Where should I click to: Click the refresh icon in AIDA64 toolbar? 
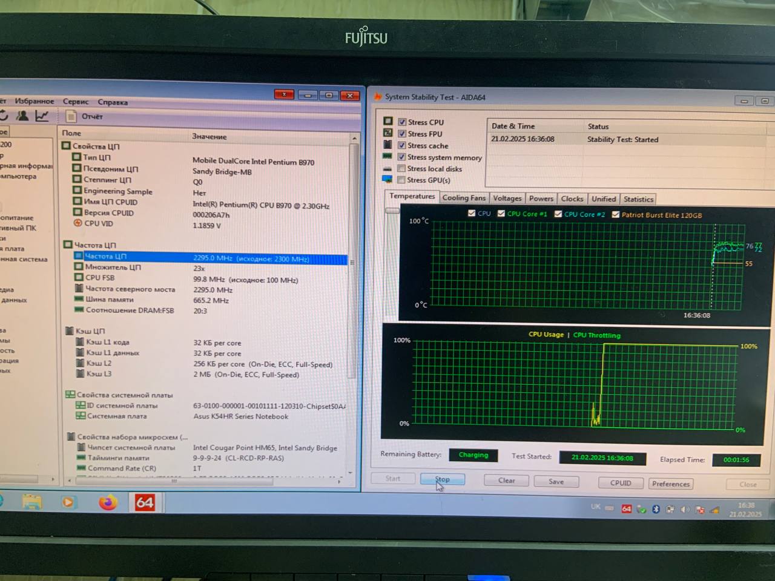tap(3, 115)
